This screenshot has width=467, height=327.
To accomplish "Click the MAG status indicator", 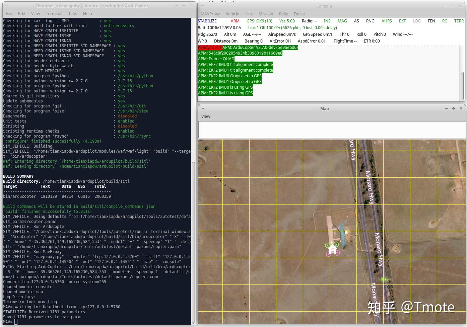I will (342, 21).
